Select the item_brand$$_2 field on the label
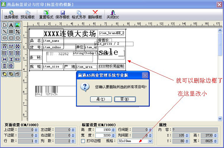Image resolution: width=224 pixels, height=148 pixels. click(x=112, y=33)
